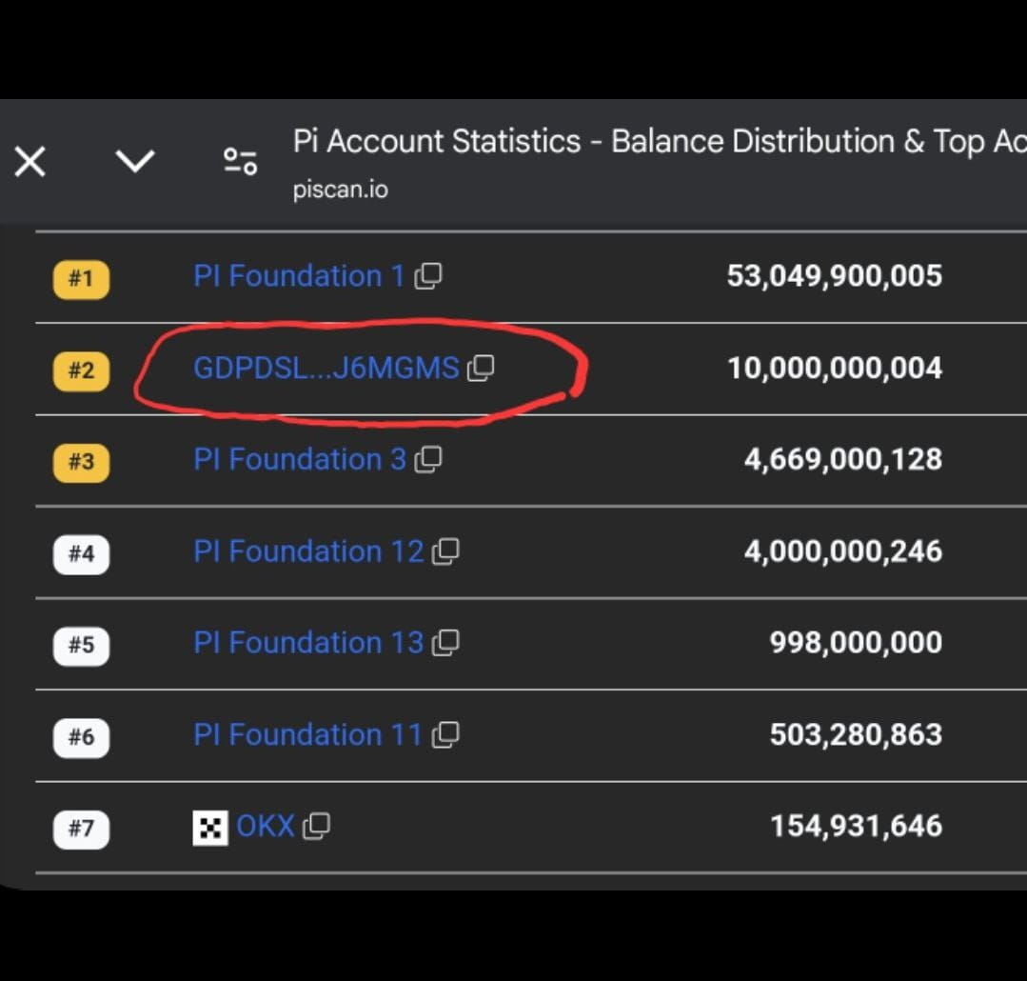Viewport: 1027px width, 981px height.
Task: Open the OKX account link
Action: tap(265, 826)
